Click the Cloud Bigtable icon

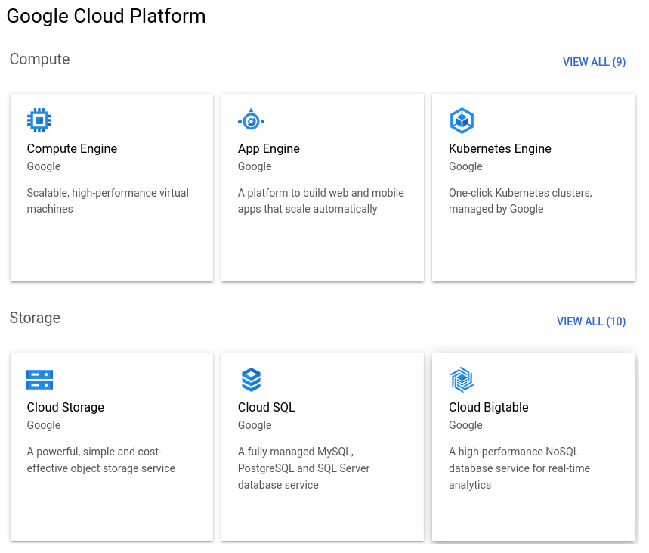pyautogui.click(x=462, y=380)
